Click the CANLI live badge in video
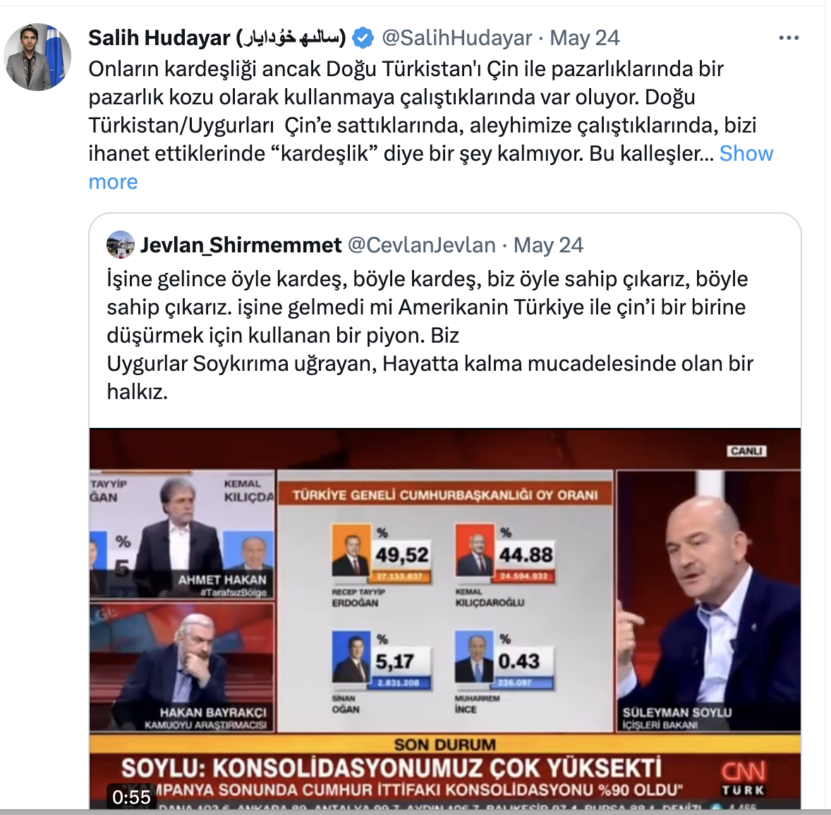The image size is (831, 815). [x=746, y=451]
